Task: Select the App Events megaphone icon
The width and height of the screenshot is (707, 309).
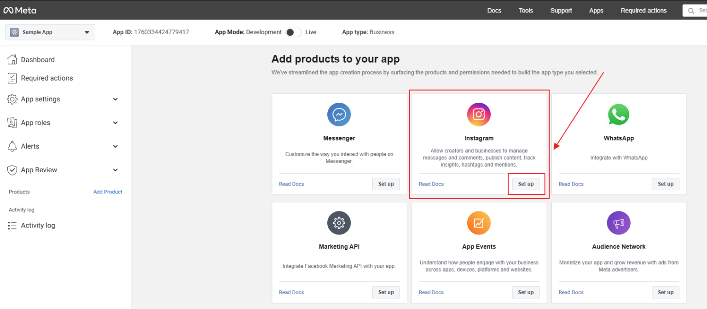Action: click(x=479, y=223)
